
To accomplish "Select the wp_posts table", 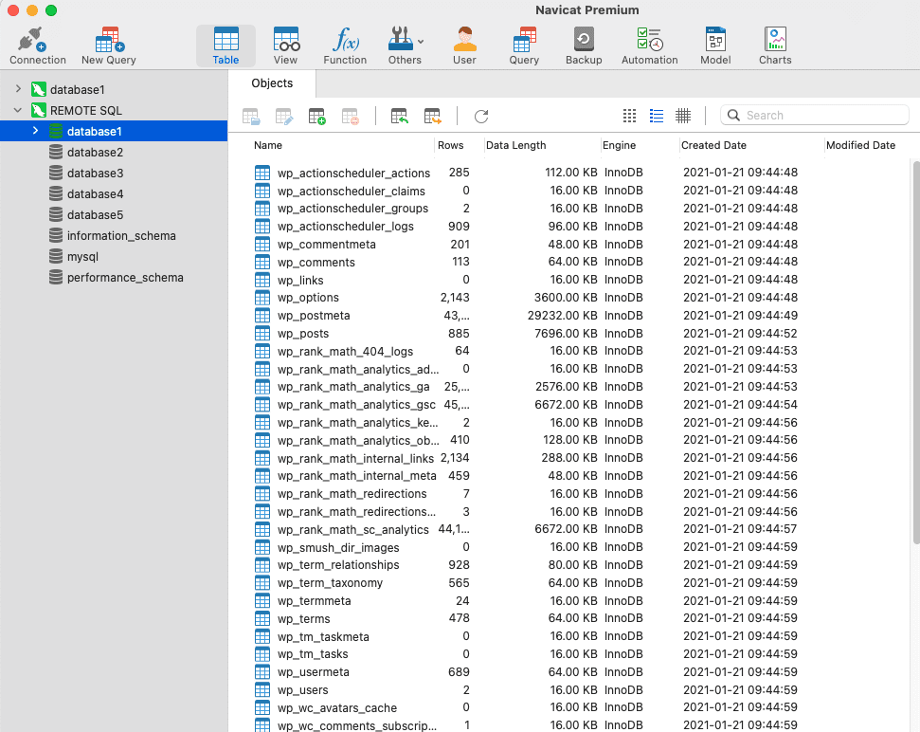I will click(302, 334).
